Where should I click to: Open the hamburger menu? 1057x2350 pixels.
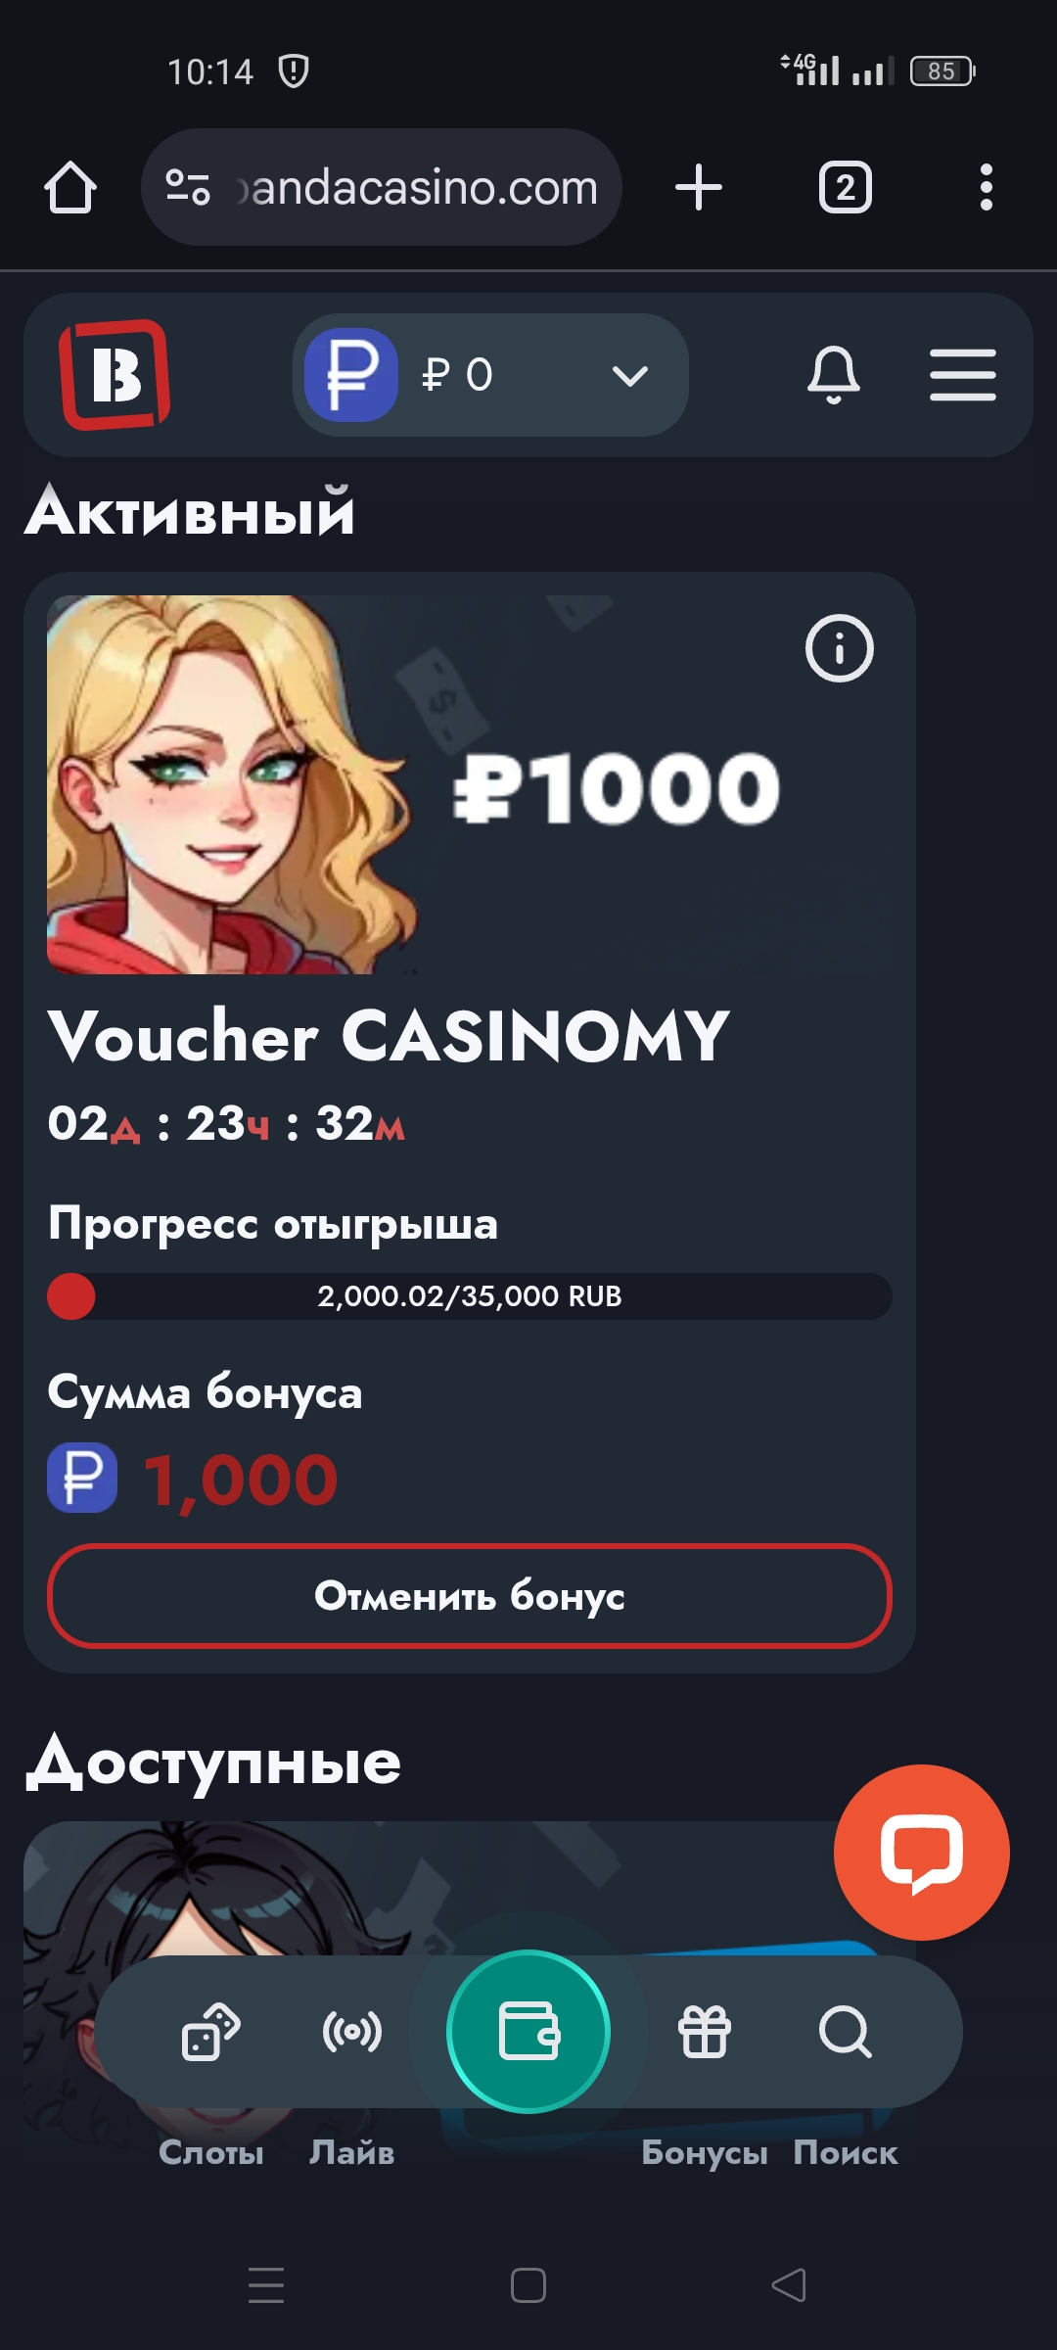point(963,375)
